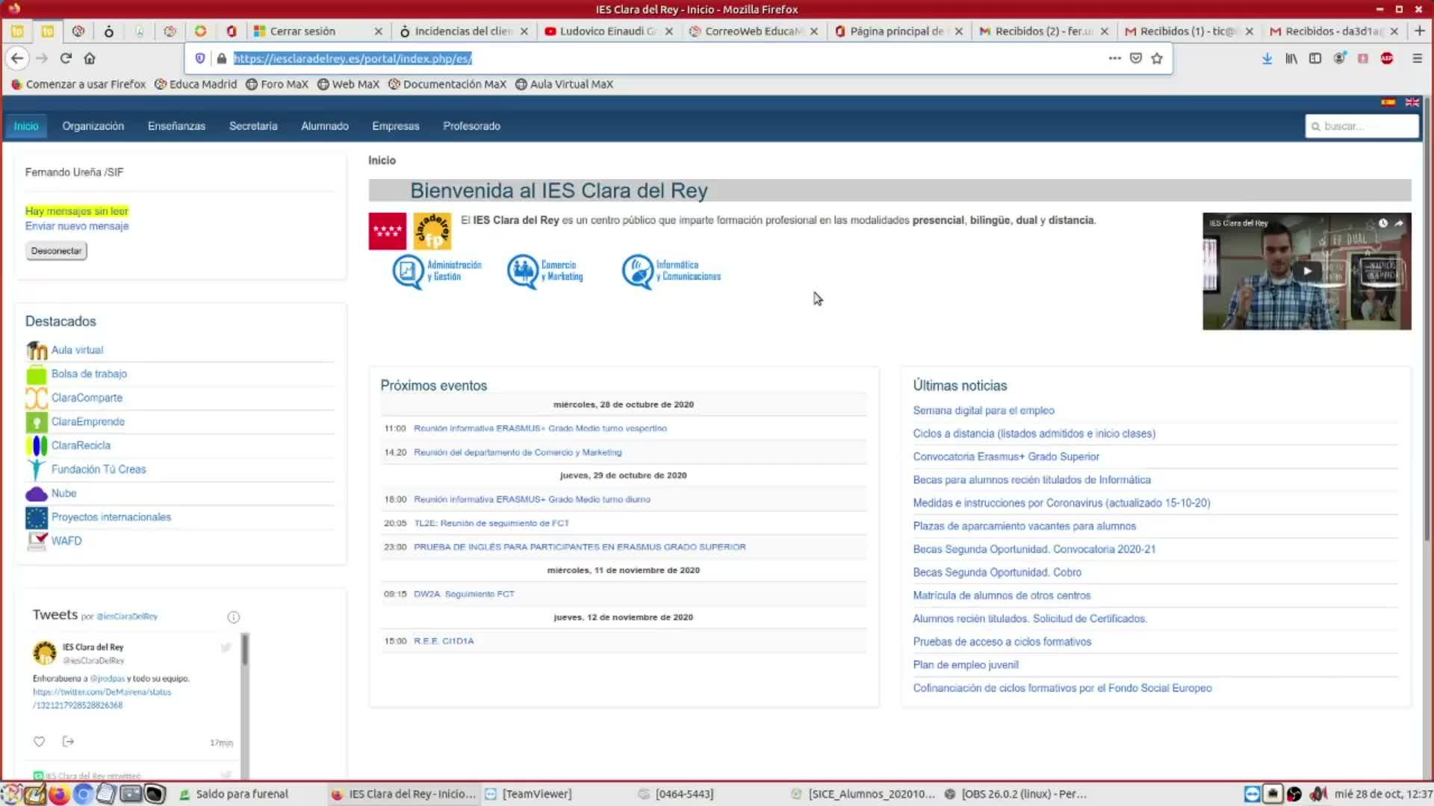The width and height of the screenshot is (1434, 806).
Task: Play the IES Clara del Rey video
Action: click(x=1306, y=271)
